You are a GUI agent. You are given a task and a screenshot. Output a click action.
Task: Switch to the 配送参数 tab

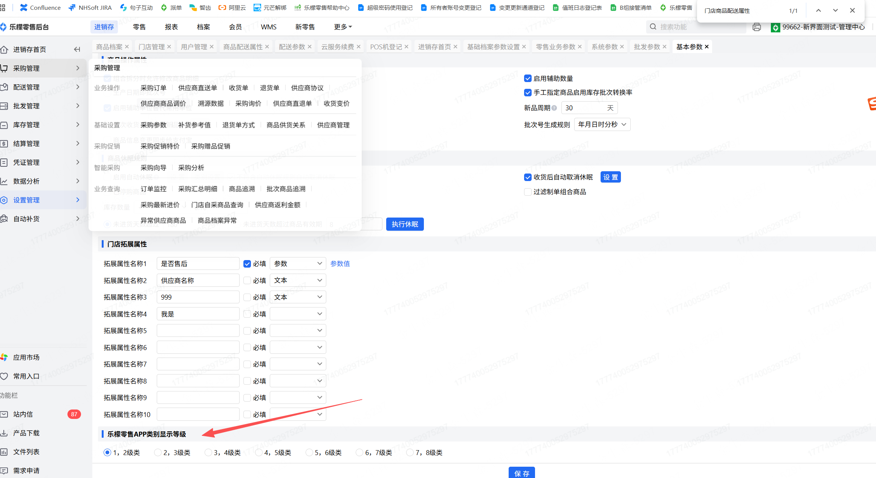tap(292, 47)
